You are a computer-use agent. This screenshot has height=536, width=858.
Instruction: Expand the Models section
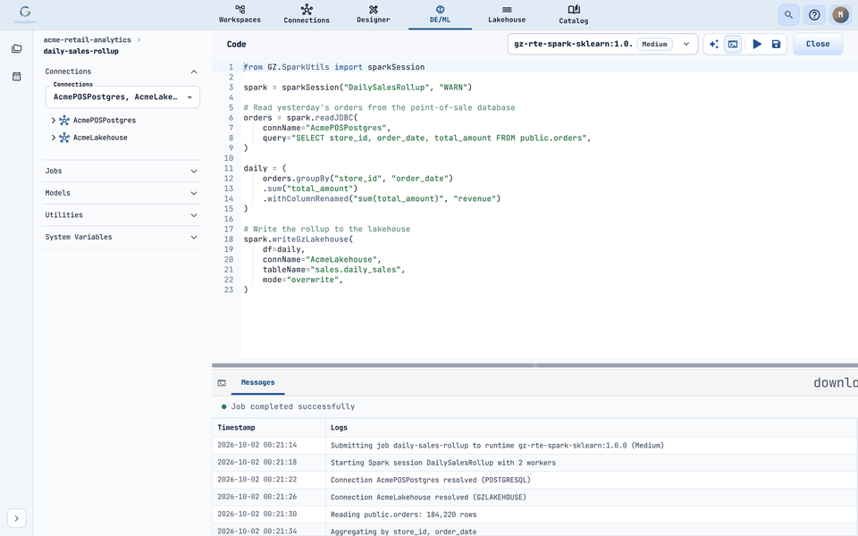click(x=122, y=193)
